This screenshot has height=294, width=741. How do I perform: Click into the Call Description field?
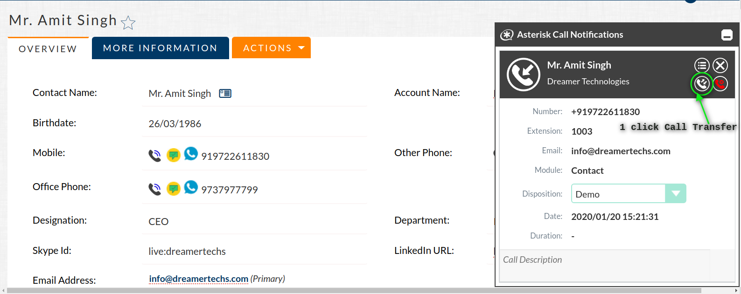point(605,265)
